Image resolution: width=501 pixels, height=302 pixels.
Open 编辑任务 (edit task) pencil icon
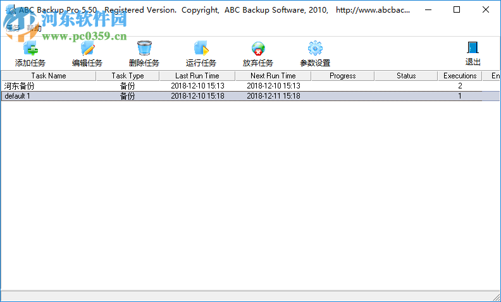point(87,49)
